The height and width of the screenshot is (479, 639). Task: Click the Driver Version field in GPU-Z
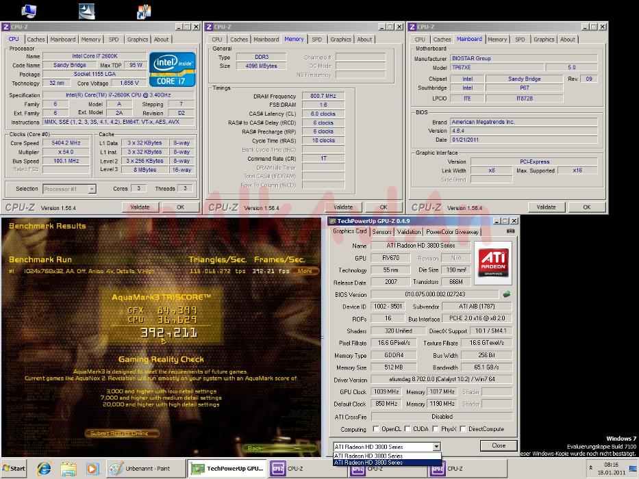tap(441, 380)
